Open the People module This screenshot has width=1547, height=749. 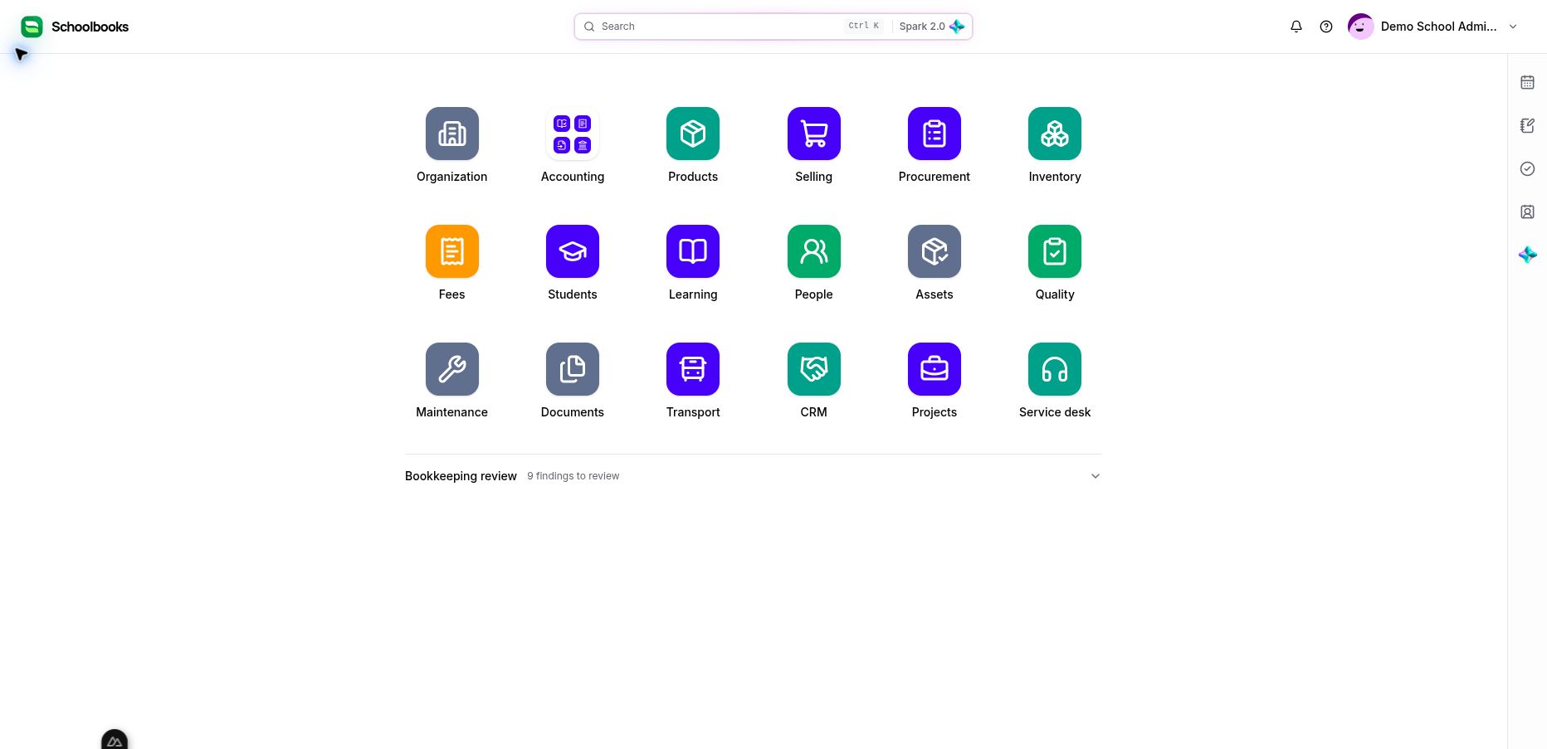pyautogui.click(x=814, y=251)
